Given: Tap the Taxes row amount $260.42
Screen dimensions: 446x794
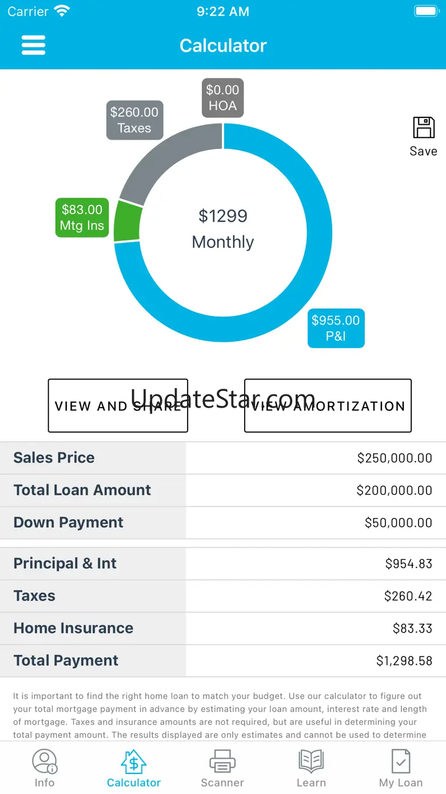Looking at the screenshot, I should tap(408, 596).
